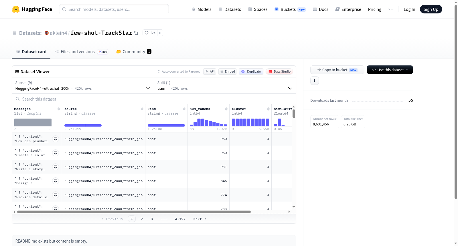458x246 pixels.
Task: Click the page vertical scrollbar
Action: tap(456, 102)
